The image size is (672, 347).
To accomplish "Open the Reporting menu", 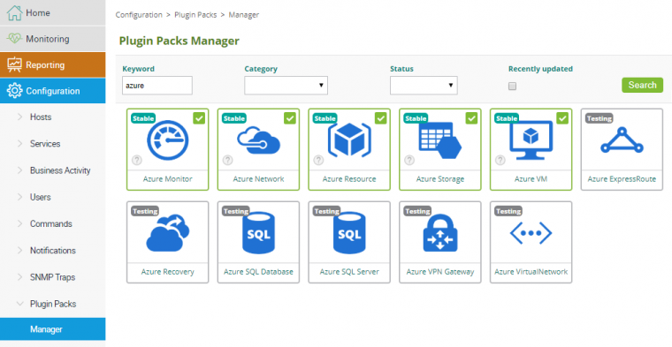I will click(53, 65).
